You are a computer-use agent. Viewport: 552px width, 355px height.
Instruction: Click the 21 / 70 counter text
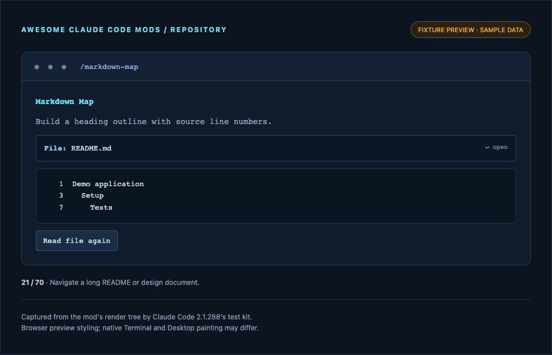(33, 283)
